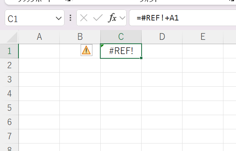
Task: Select column E header
Action: tap(203, 37)
